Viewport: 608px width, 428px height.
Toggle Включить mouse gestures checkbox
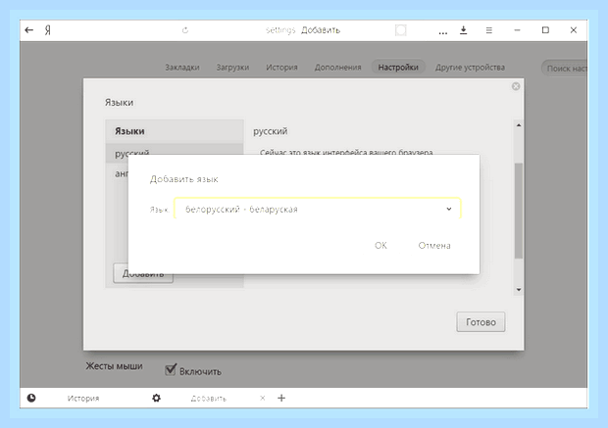click(171, 370)
